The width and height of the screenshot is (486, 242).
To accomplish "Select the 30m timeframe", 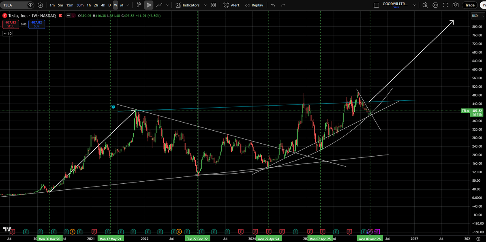I will click(x=80, y=5).
